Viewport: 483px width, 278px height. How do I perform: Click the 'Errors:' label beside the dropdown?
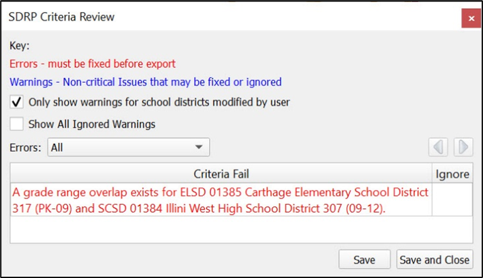click(x=26, y=147)
